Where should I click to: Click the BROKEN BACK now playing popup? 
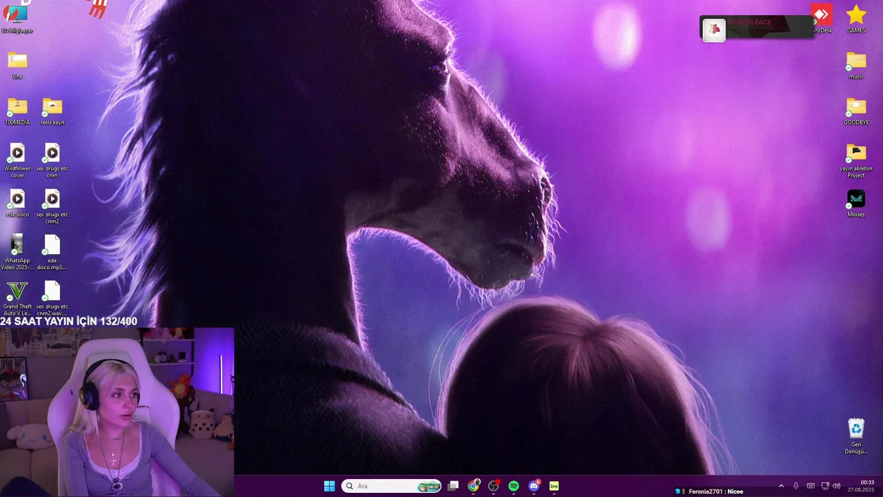(x=757, y=28)
